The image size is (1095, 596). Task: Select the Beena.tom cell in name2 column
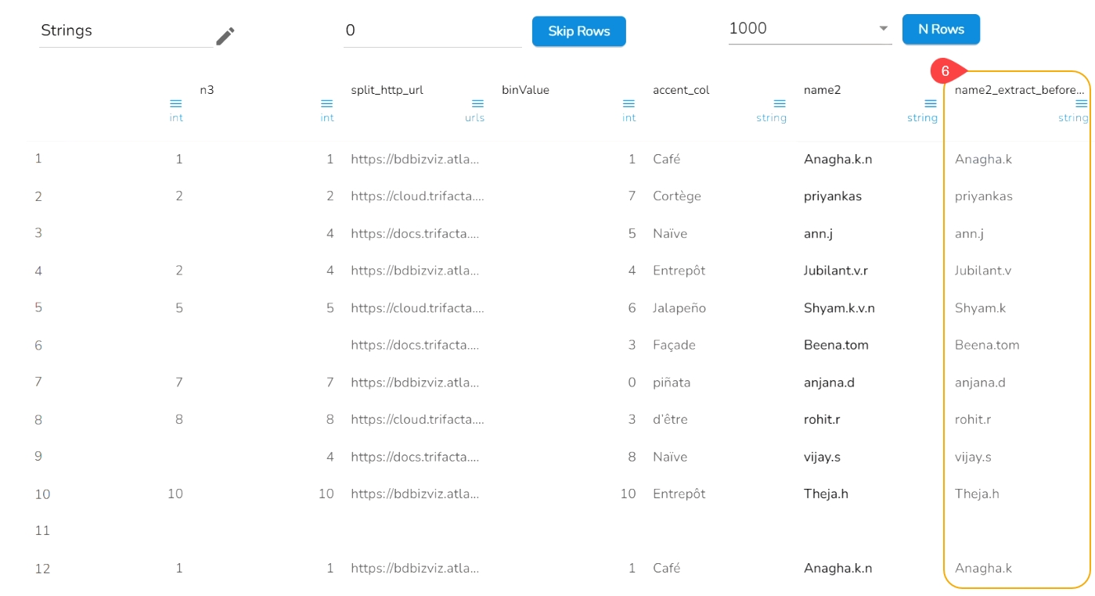836,345
